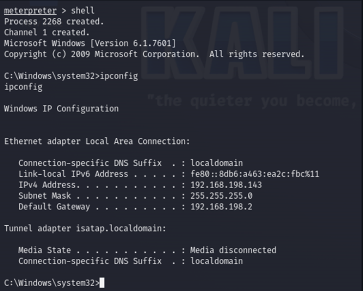Click the echoed ipconfig output line
This screenshot has height=291, width=363.
pyautogui.click(x=24, y=87)
